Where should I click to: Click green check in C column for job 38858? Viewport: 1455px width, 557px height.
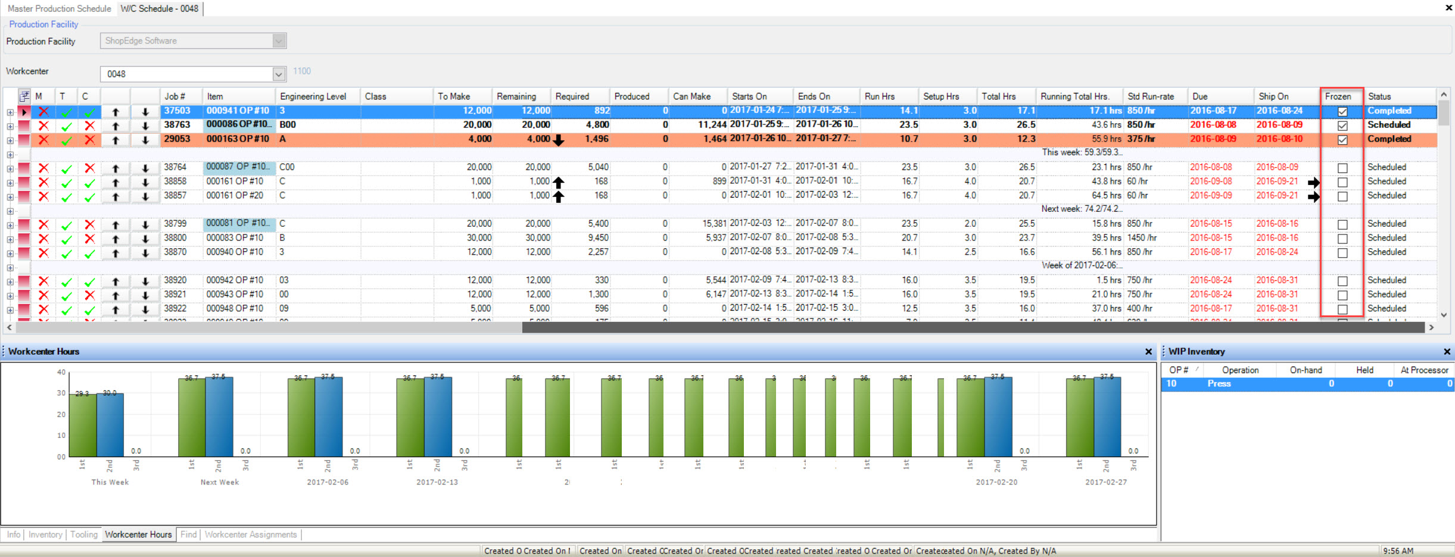point(89,183)
